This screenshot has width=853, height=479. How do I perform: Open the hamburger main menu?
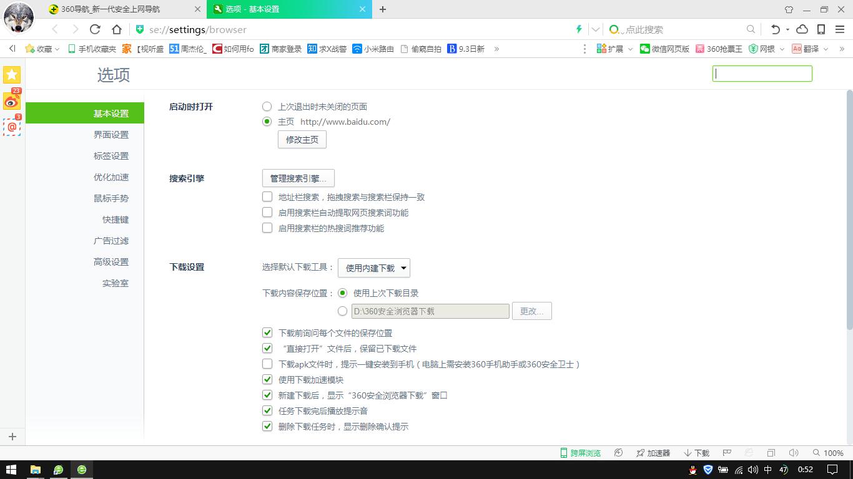(x=840, y=29)
